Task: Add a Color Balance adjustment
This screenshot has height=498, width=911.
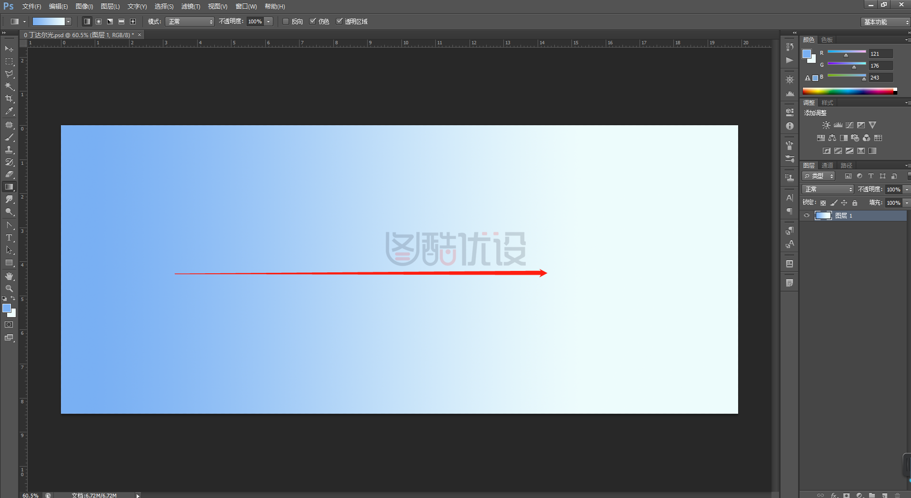Action: click(x=832, y=138)
